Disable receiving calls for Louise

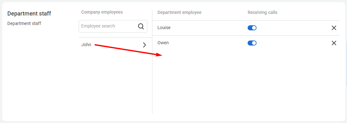(x=252, y=28)
